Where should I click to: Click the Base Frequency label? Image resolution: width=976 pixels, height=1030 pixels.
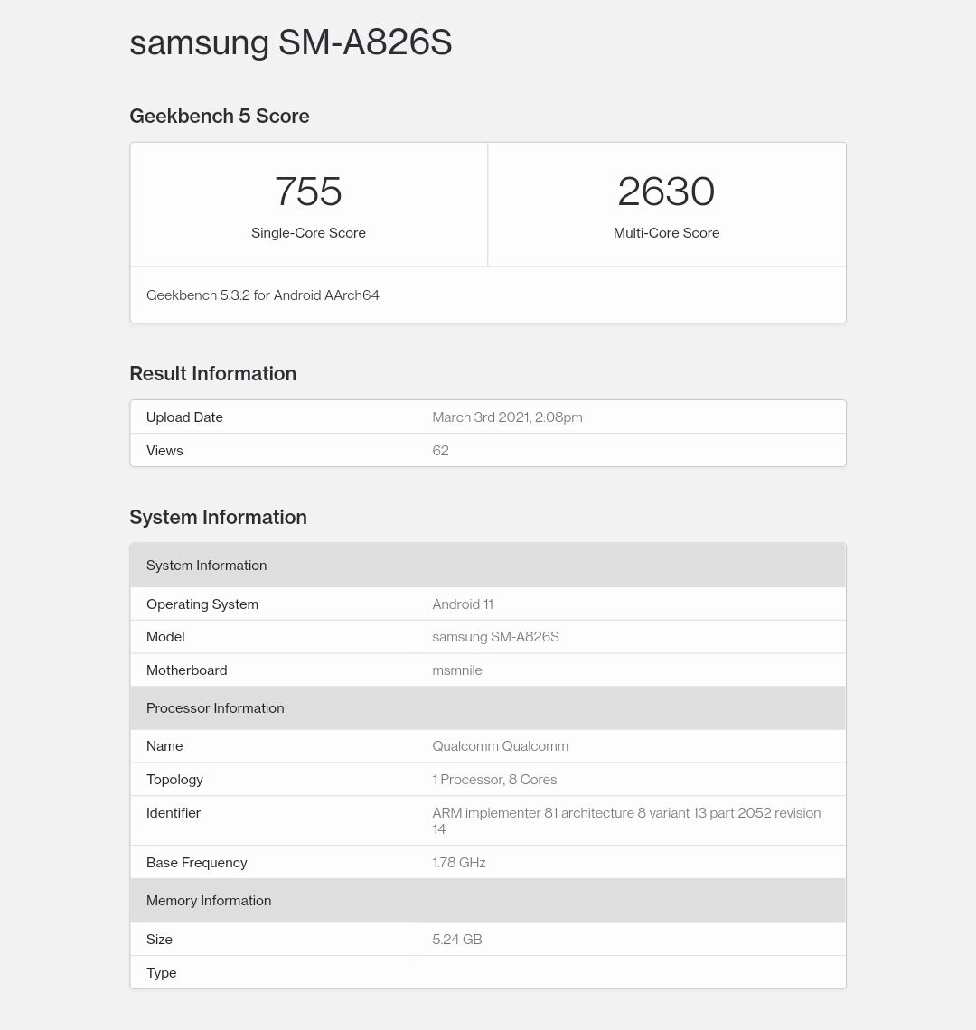[196, 863]
